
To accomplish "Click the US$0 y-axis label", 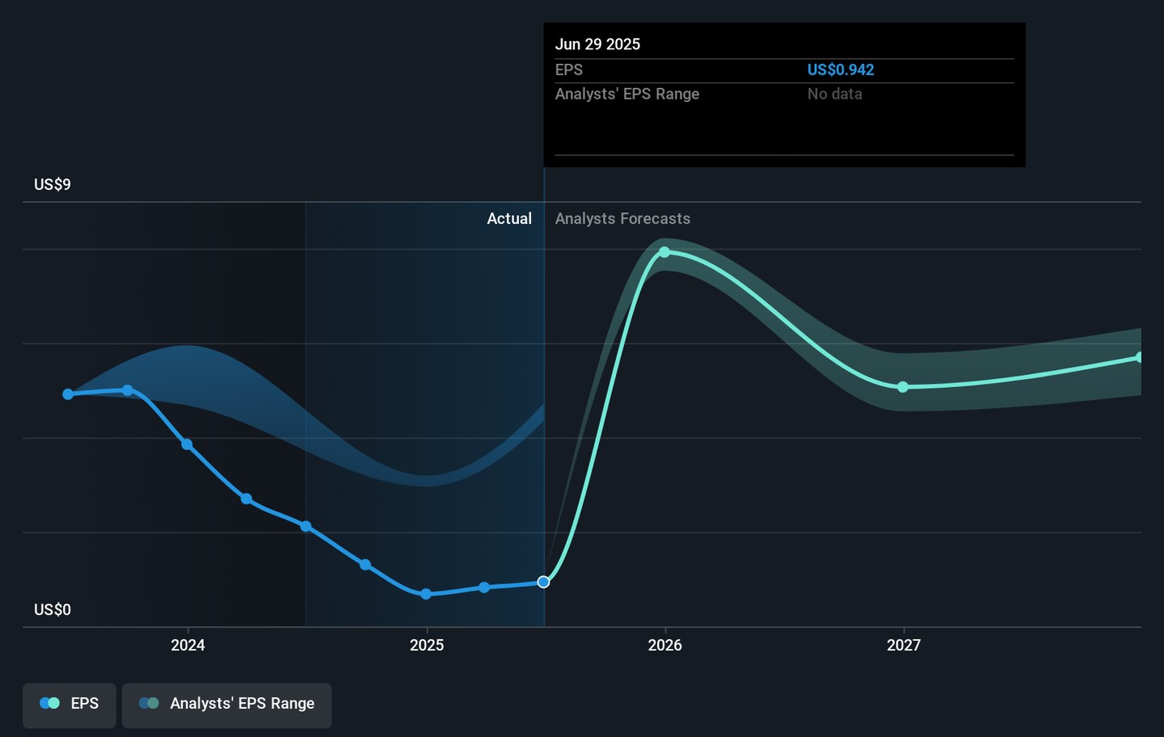I will coord(53,610).
